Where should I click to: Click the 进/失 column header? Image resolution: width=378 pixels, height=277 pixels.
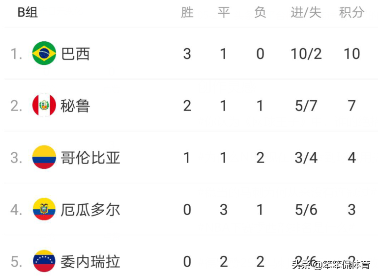coord(306,12)
